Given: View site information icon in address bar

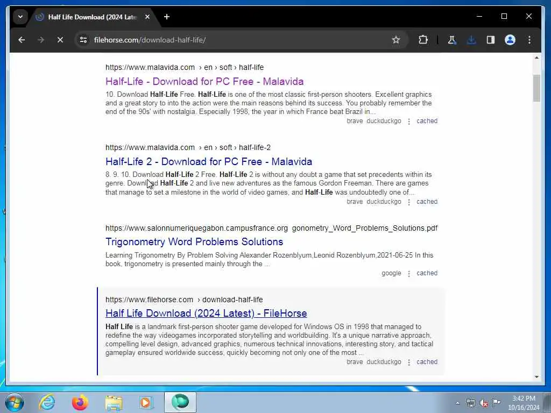Looking at the screenshot, I should pyautogui.click(x=83, y=40).
